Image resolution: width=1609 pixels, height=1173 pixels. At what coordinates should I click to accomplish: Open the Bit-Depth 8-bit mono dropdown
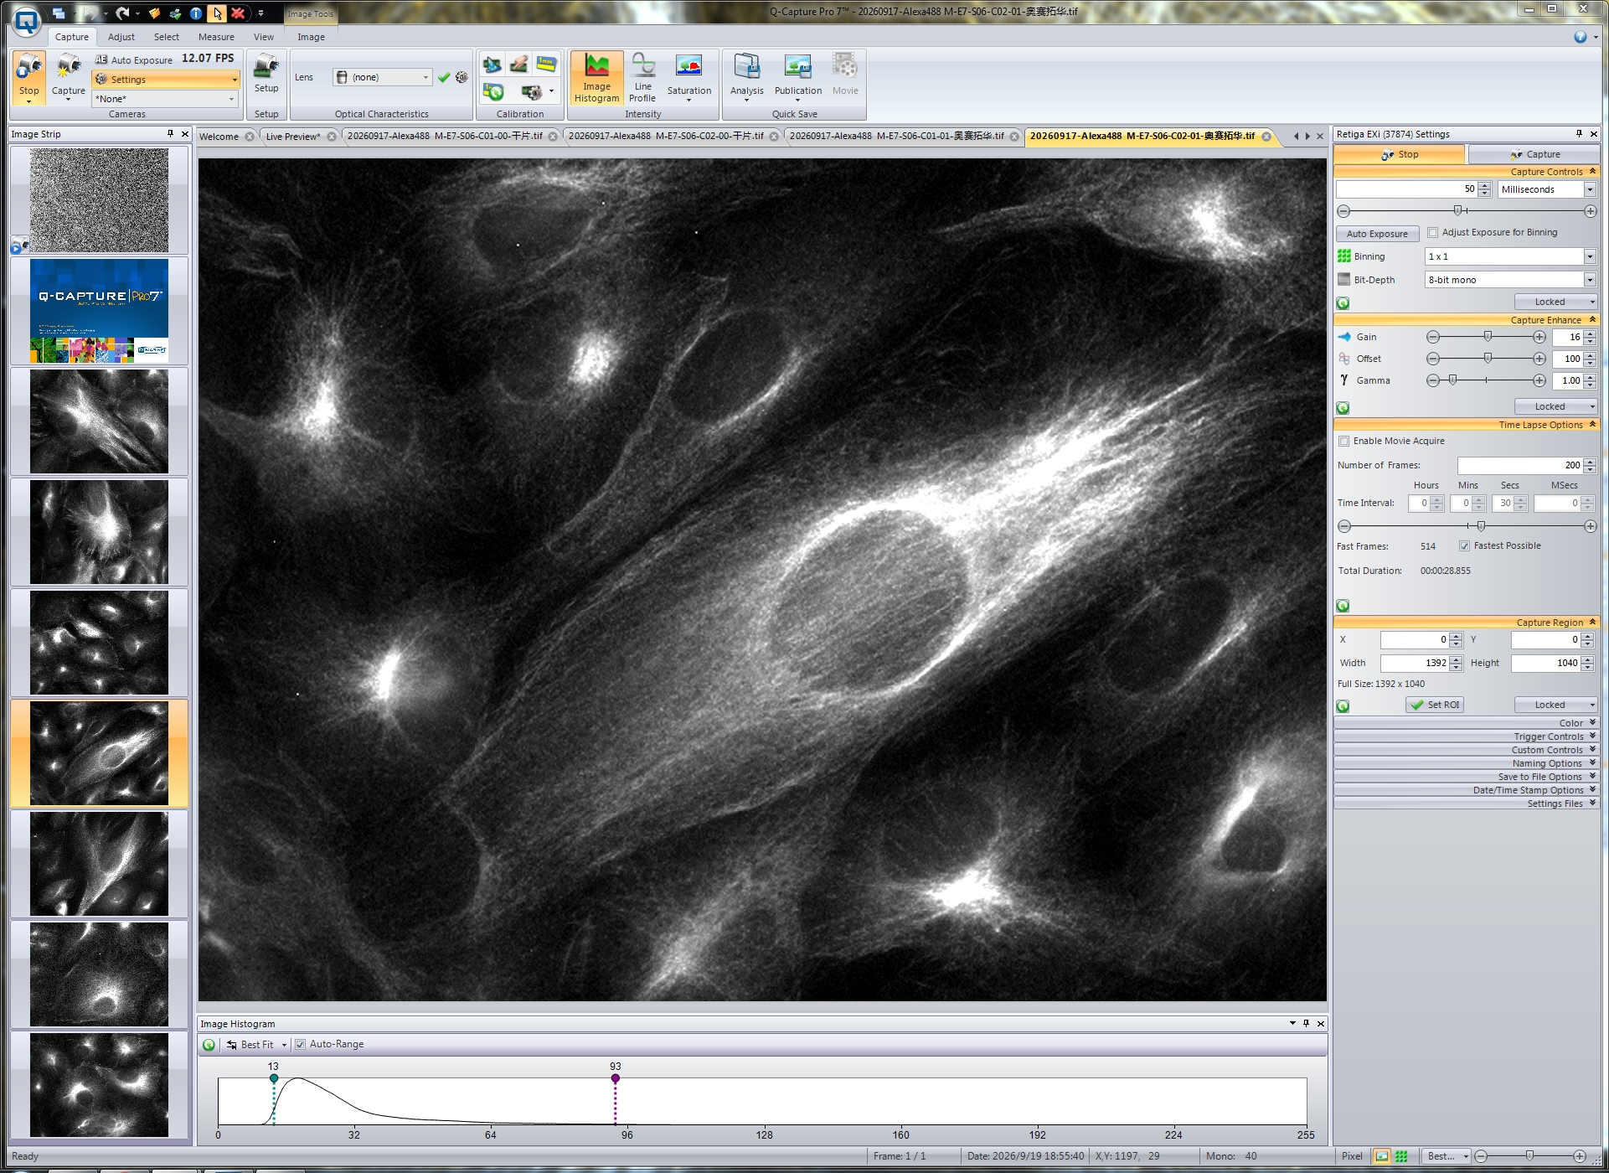tap(1510, 280)
